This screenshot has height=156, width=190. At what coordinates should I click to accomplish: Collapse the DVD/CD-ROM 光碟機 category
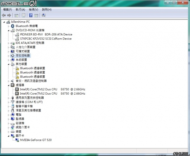coord(9,31)
